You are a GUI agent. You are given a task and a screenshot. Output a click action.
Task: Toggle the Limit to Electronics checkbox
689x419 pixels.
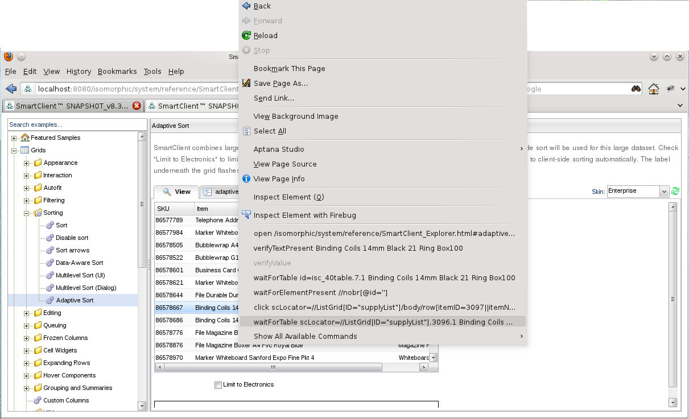218,385
